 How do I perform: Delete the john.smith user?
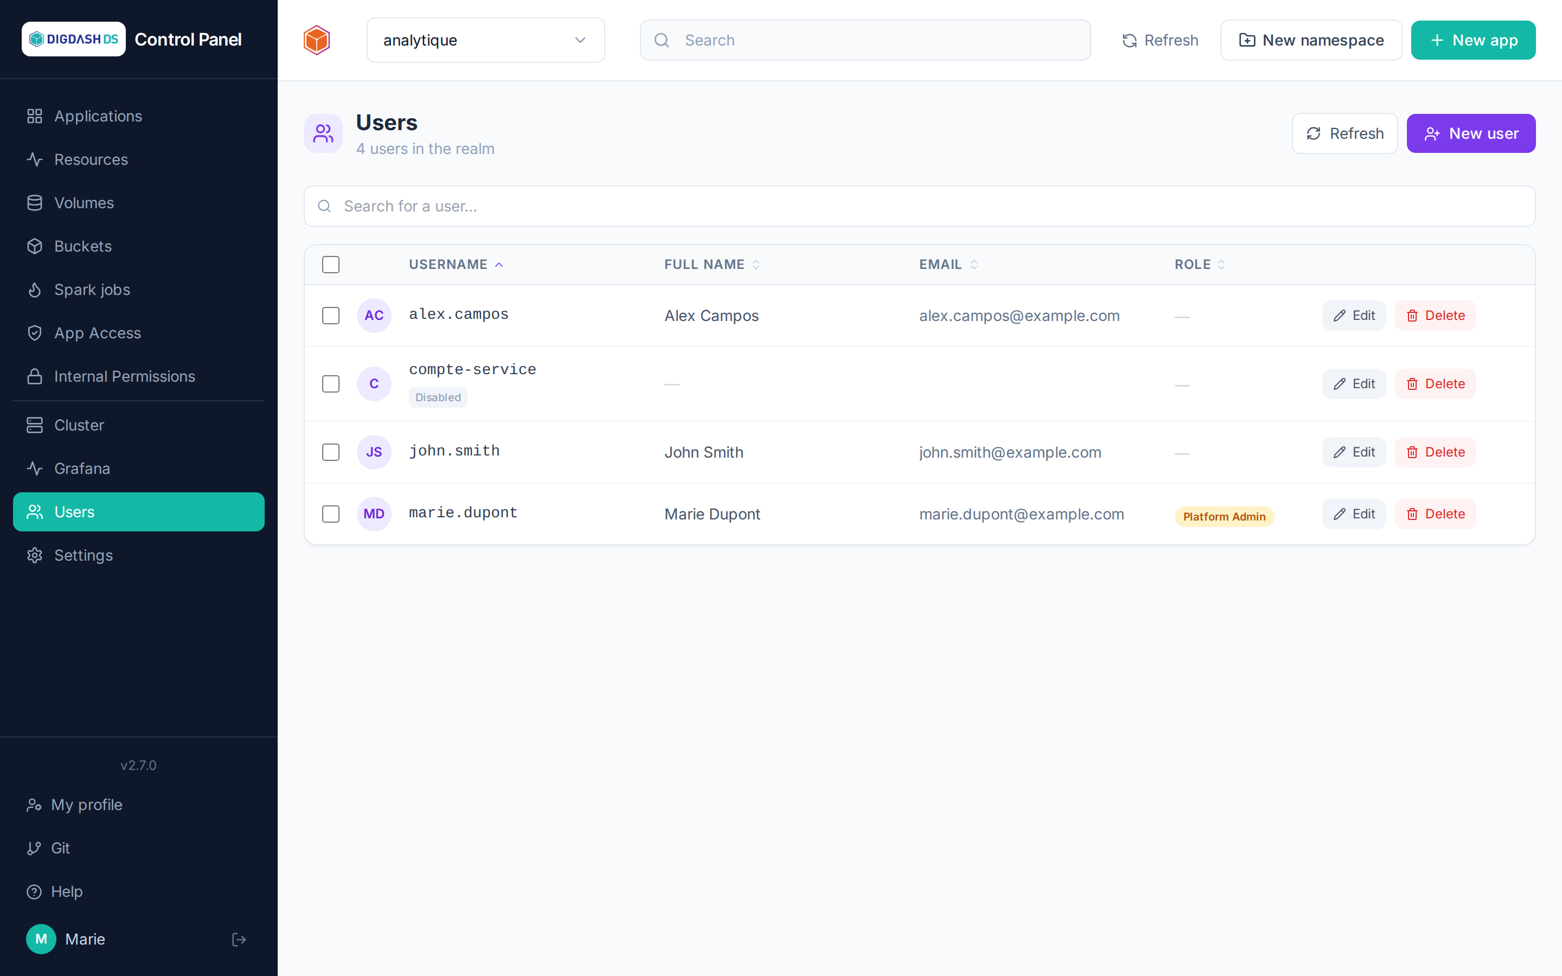1435,453
